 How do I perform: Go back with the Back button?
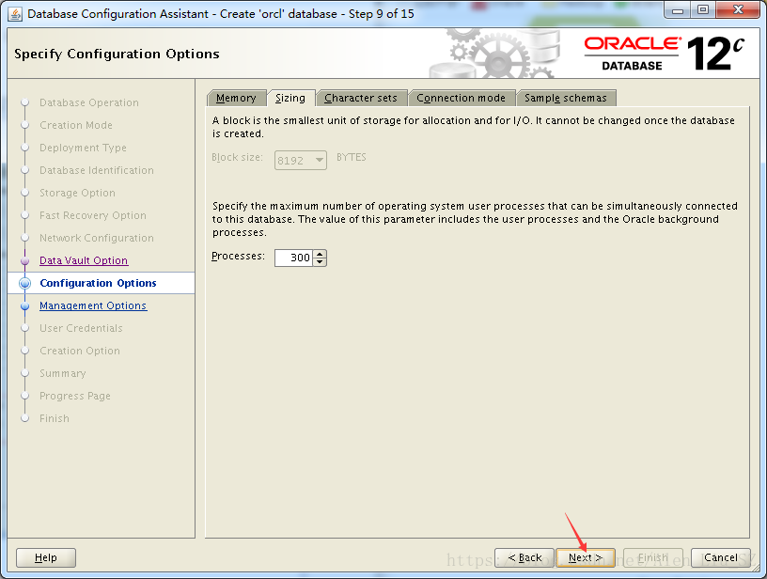524,557
